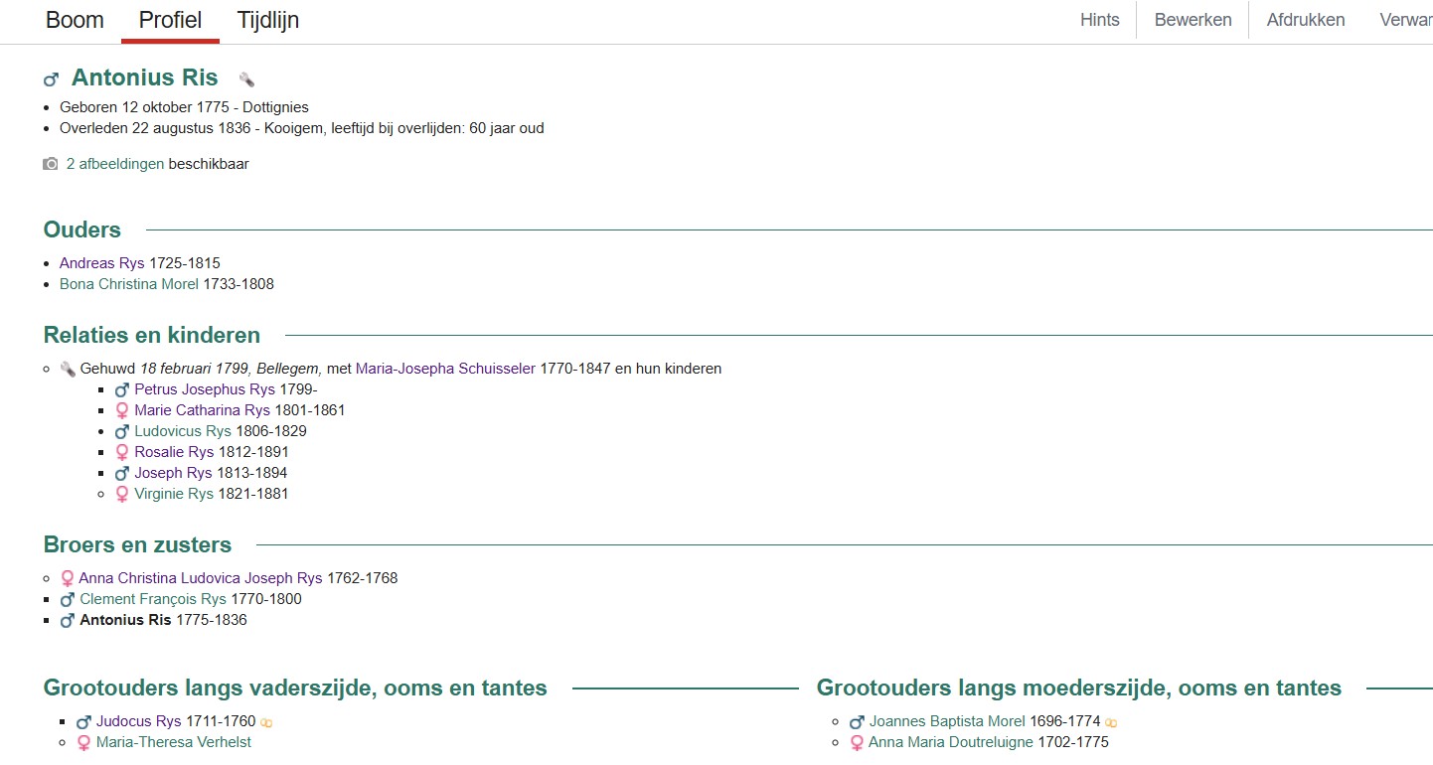Switch to the Tijdlijn tab
The image size is (1433, 765).
267,19
